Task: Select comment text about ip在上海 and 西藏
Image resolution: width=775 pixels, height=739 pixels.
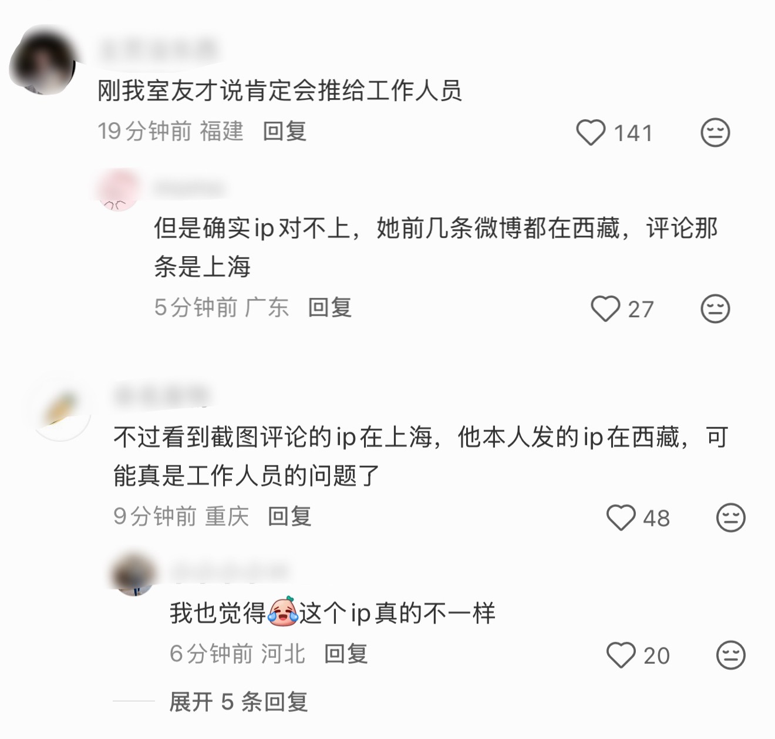Action: [x=420, y=456]
